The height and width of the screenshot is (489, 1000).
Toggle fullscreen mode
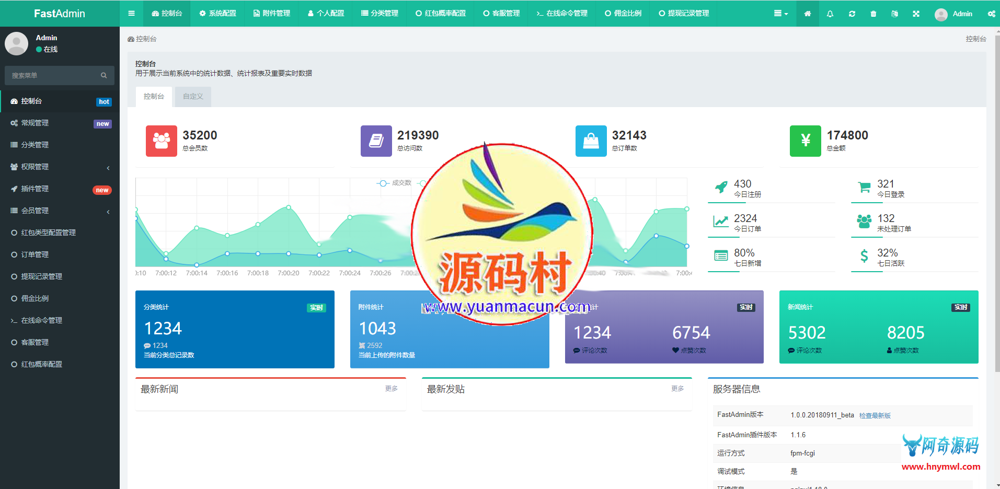[x=916, y=14]
